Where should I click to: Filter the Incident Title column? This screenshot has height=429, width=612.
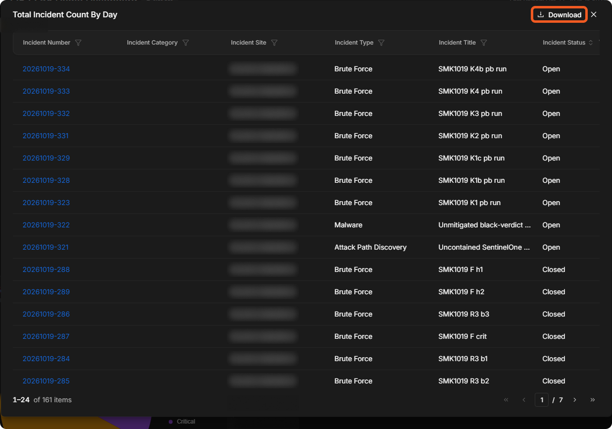pyautogui.click(x=484, y=43)
